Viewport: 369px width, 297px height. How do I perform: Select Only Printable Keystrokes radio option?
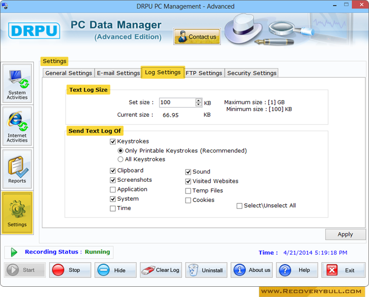pyautogui.click(x=120, y=151)
